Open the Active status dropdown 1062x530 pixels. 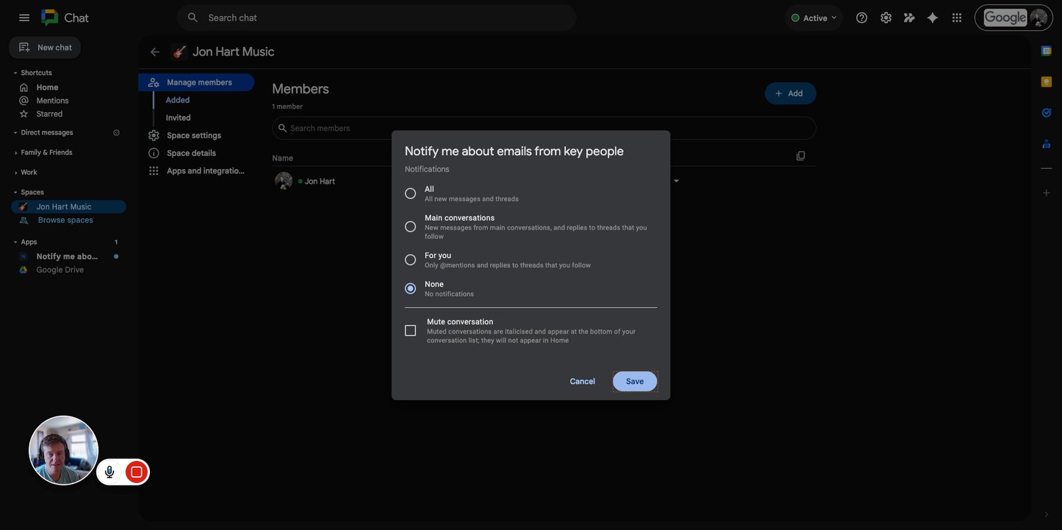[814, 18]
